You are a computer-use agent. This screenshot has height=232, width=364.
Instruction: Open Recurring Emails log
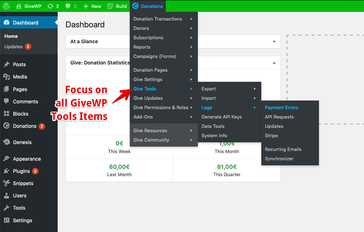pyautogui.click(x=290, y=150)
